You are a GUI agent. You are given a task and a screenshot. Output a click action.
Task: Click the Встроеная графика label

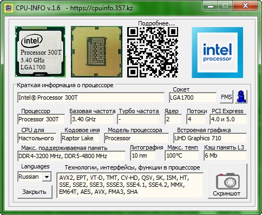click(x=204, y=130)
